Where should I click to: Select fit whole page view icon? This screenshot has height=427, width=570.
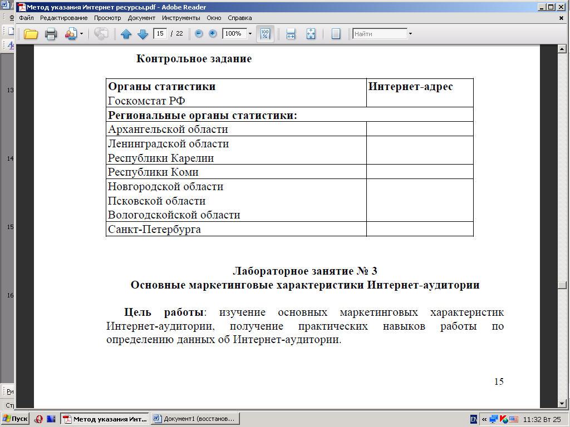311,34
